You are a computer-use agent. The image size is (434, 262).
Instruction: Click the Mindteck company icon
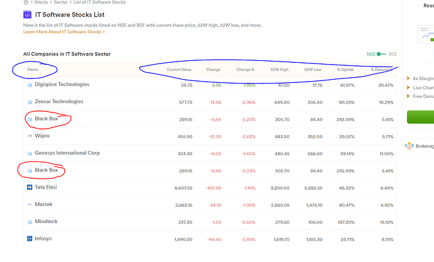[x=30, y=222]
